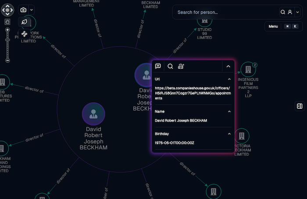This screenshot has height=199, width=307.
Task: Click the INGENIOUS FILM PARTNERS 2 LLP label
Action: 248,88
